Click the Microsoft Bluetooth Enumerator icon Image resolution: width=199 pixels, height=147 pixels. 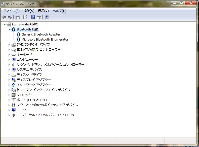pos(18,40)
